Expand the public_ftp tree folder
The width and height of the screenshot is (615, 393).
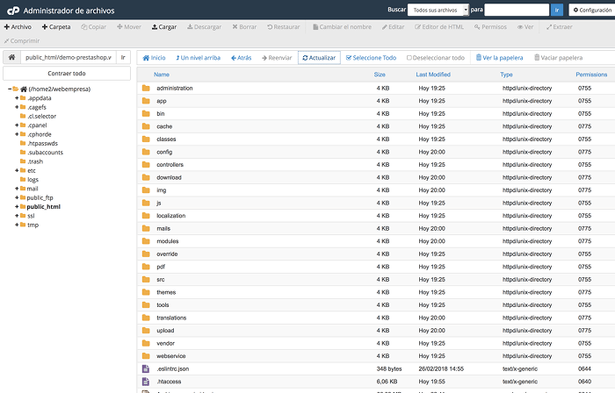coord(17,198)
